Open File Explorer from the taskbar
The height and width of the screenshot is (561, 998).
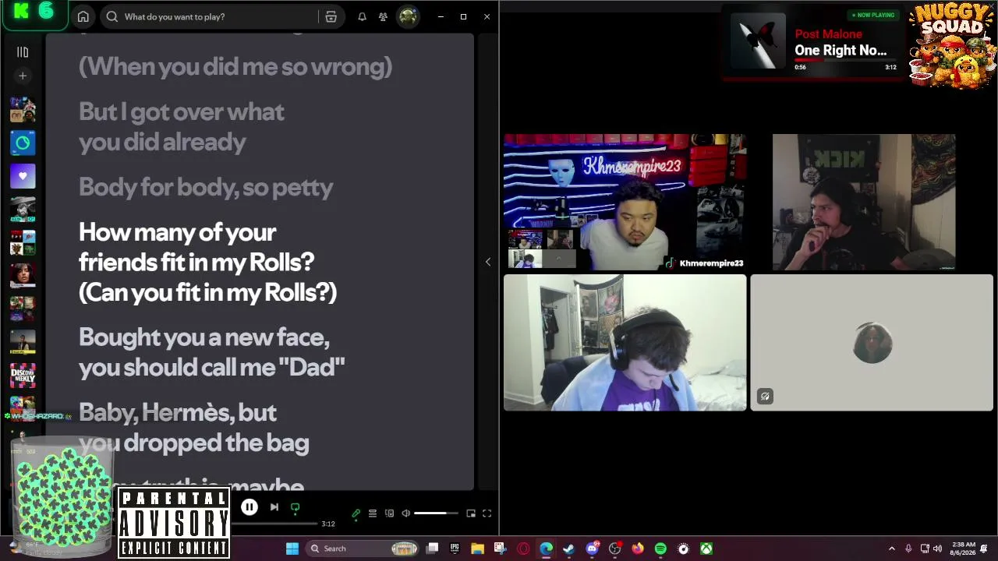tap(477, 549)
